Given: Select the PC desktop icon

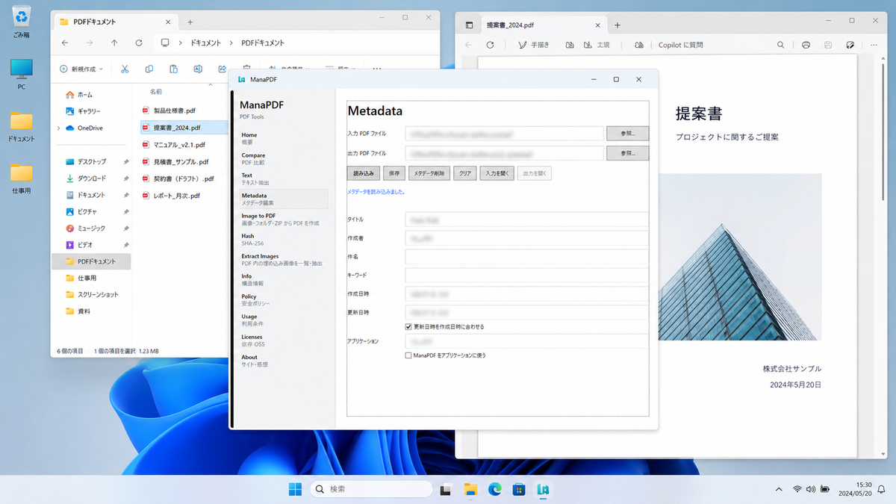Looking at the screenshot, I should pyautogui.click(x=22, y=74).
